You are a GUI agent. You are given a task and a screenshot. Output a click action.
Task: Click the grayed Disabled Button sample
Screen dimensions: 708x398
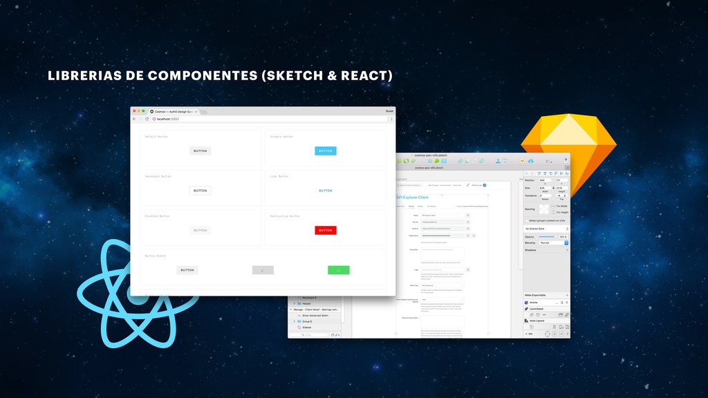coord(200,230)
